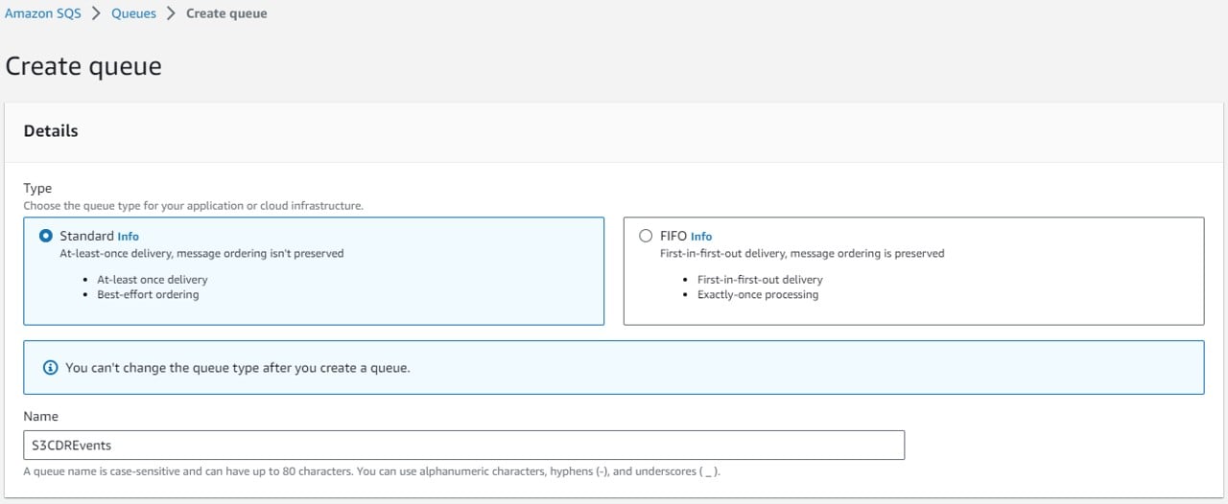This screenshot has height=504, width=1228.
Task: Click the queue Name input field
Action: pos(463,445)
